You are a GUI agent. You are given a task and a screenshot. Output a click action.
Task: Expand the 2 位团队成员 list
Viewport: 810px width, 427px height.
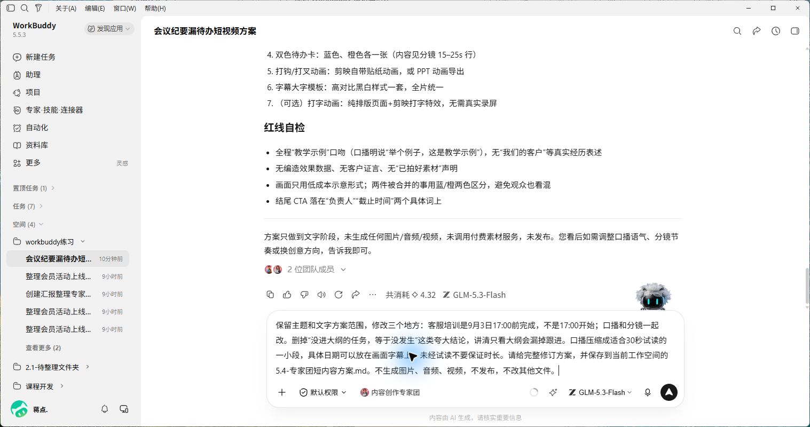point(305,270)
